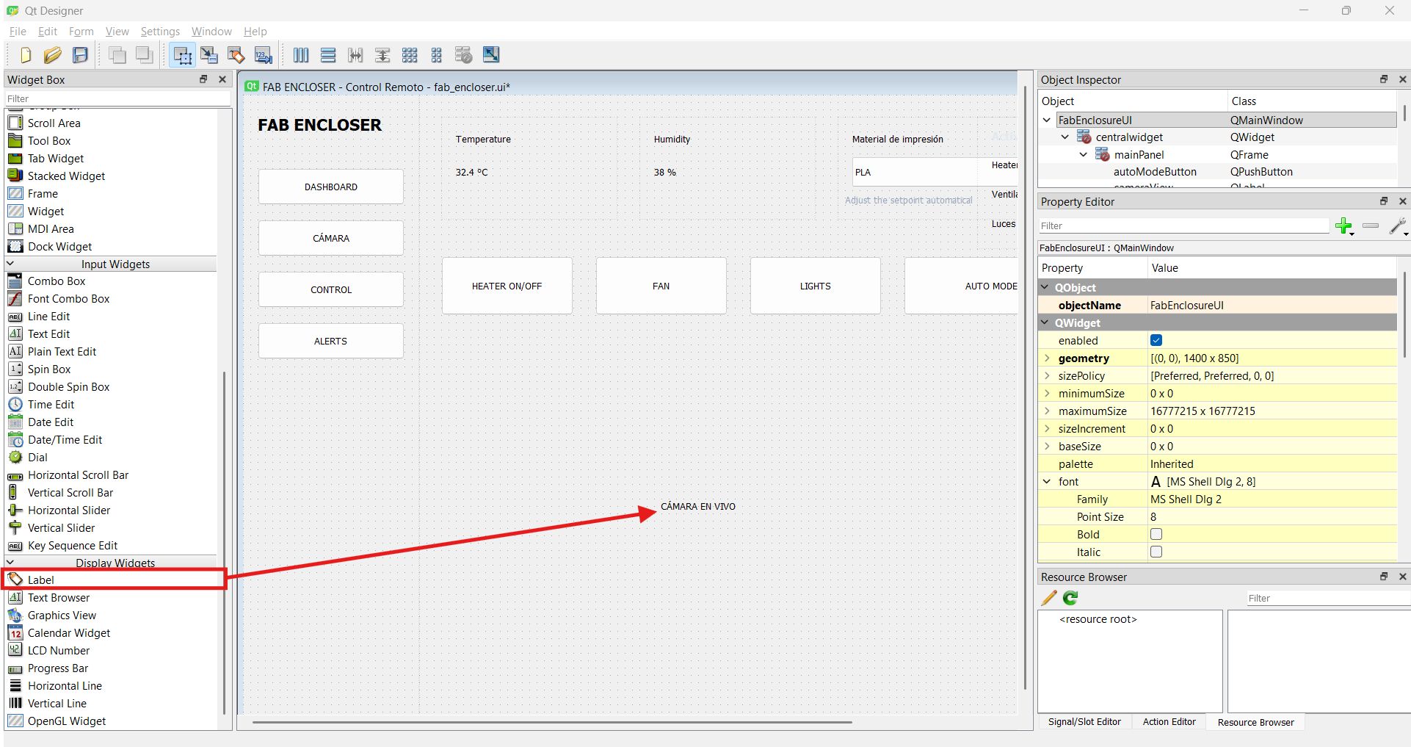Viewport: 1411px width, 747px height.
Task: Apply horizontal splitter layout icon
Action: 355,55
